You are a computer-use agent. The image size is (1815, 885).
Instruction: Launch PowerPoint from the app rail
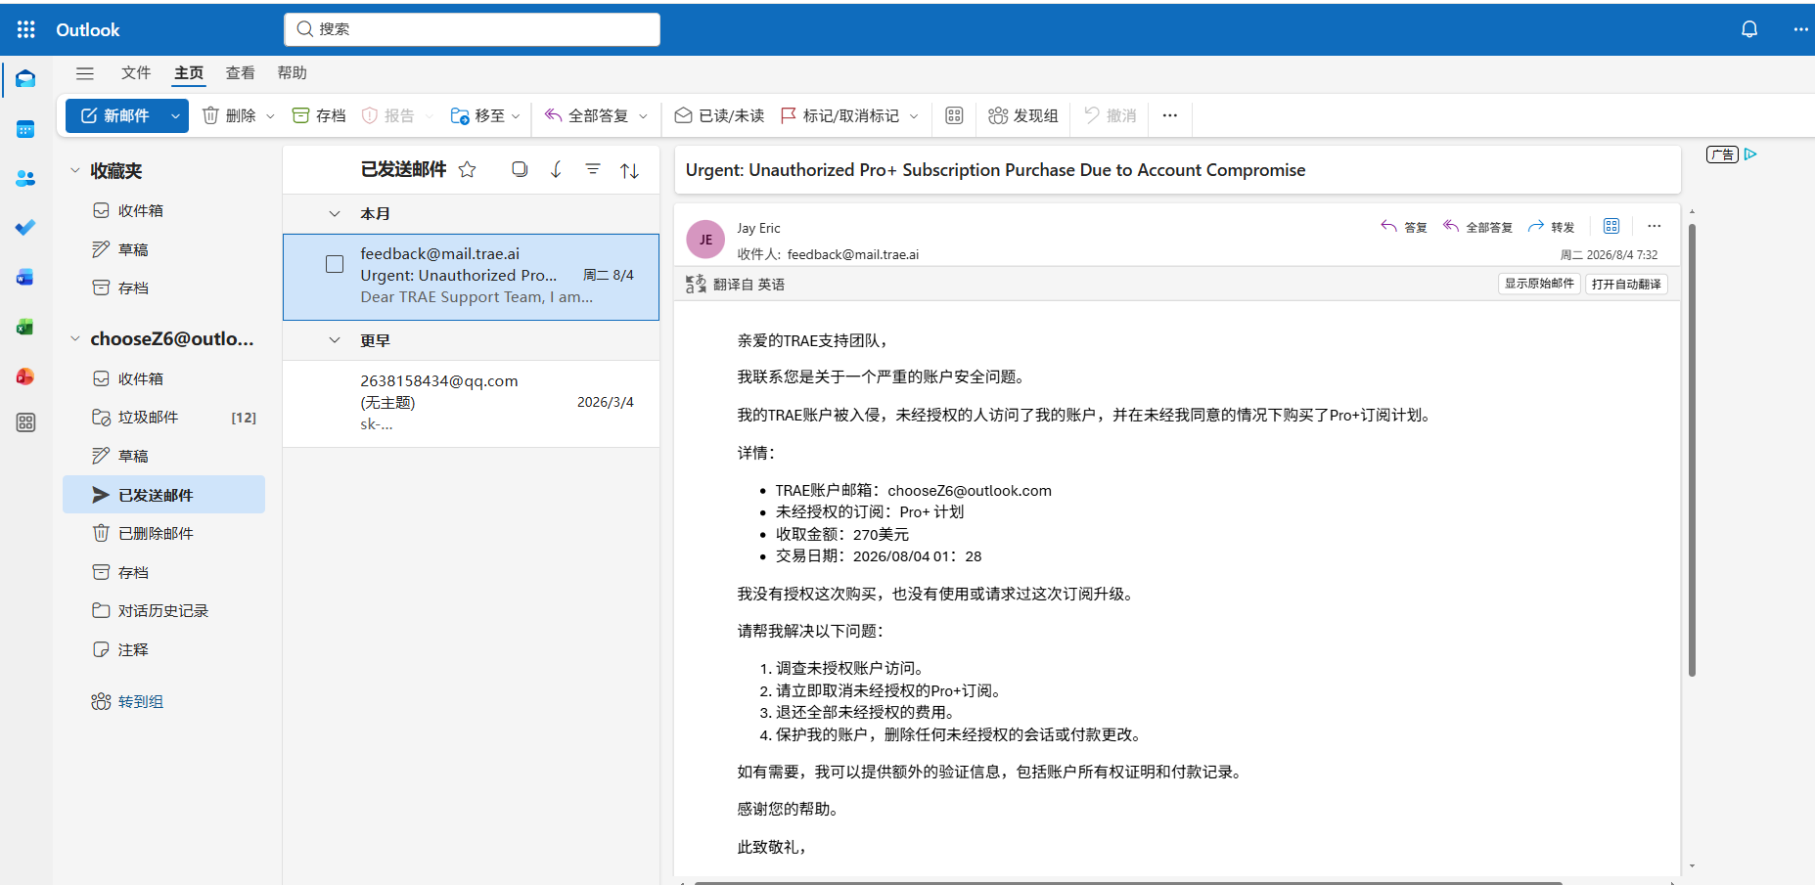coord(25,376)
